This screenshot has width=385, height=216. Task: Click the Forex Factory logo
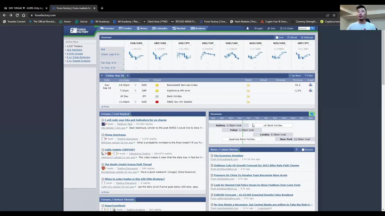point(79,30)
